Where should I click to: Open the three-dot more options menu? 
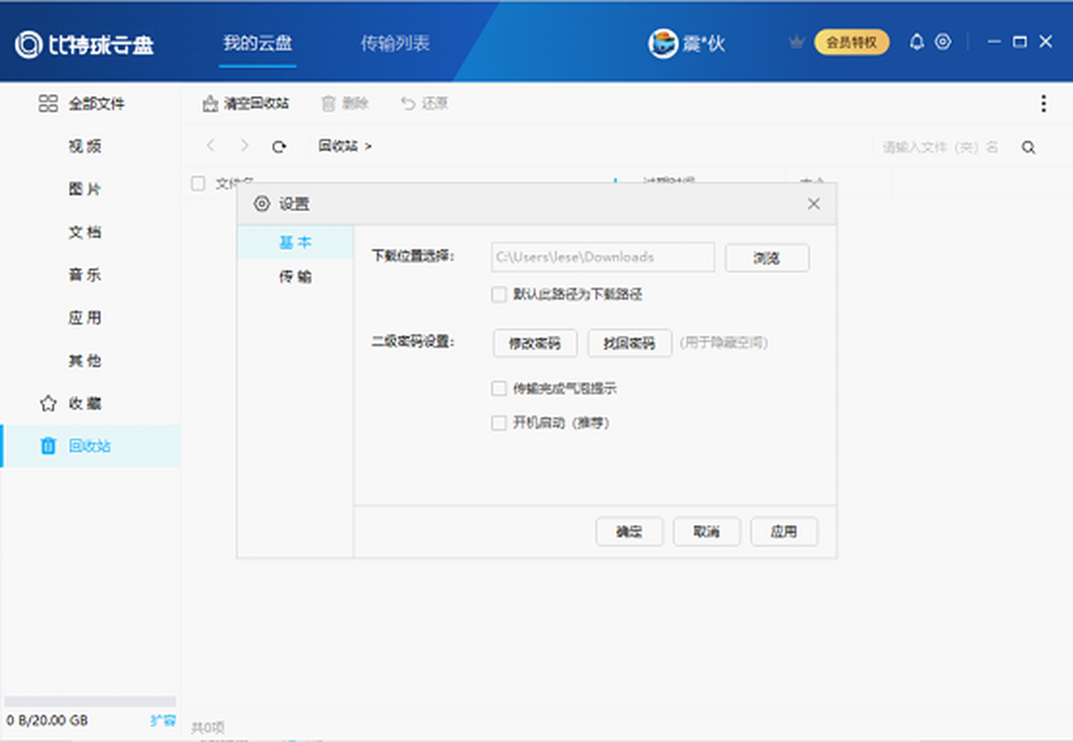click(x=1043, y=104)
